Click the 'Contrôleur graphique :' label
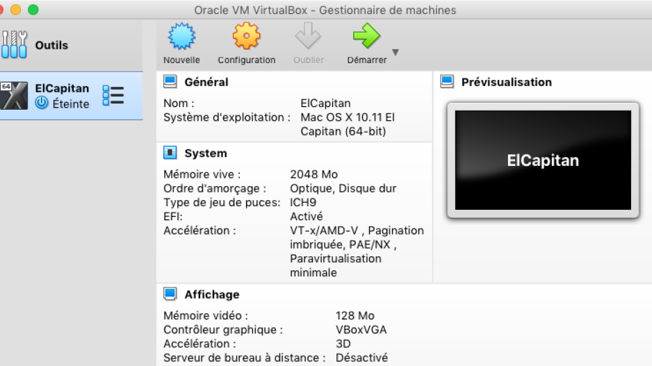652x366 pixels. coord(223,330)
